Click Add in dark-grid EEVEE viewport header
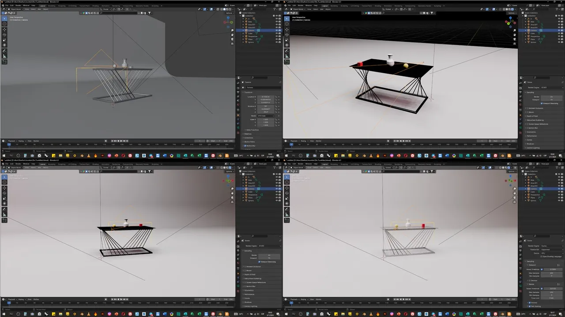 [322, 9]
